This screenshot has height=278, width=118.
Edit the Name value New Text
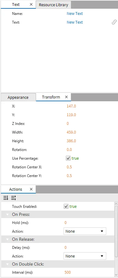(x=75, y=13)
